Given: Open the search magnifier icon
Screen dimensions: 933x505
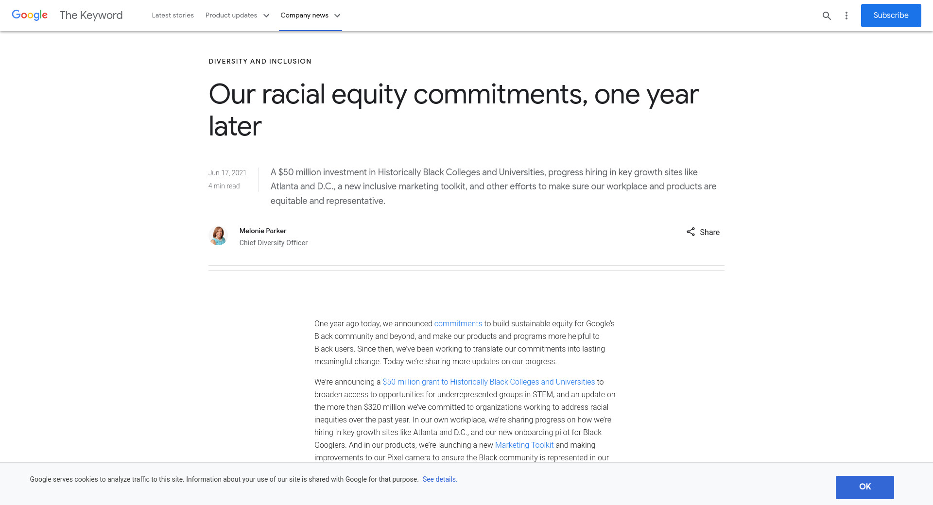Looking at the screenshot, I should [x=827, y=16].
